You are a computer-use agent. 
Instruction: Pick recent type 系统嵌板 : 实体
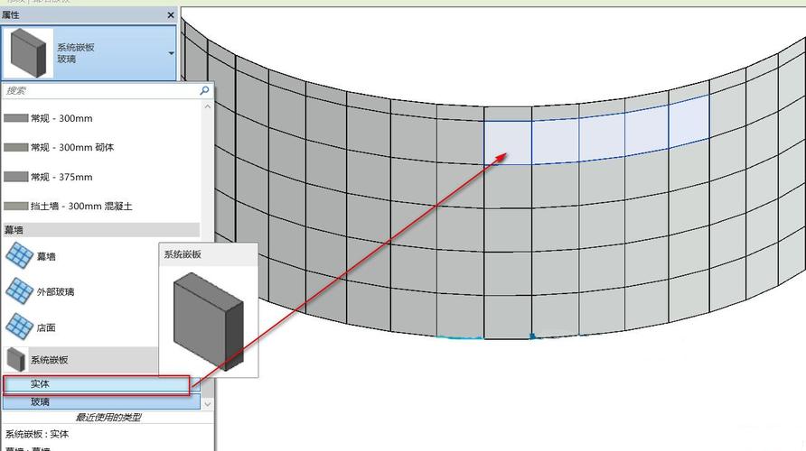pos(37,434)
